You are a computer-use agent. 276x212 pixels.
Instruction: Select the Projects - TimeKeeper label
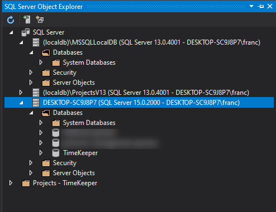click(x=65, y=183)
